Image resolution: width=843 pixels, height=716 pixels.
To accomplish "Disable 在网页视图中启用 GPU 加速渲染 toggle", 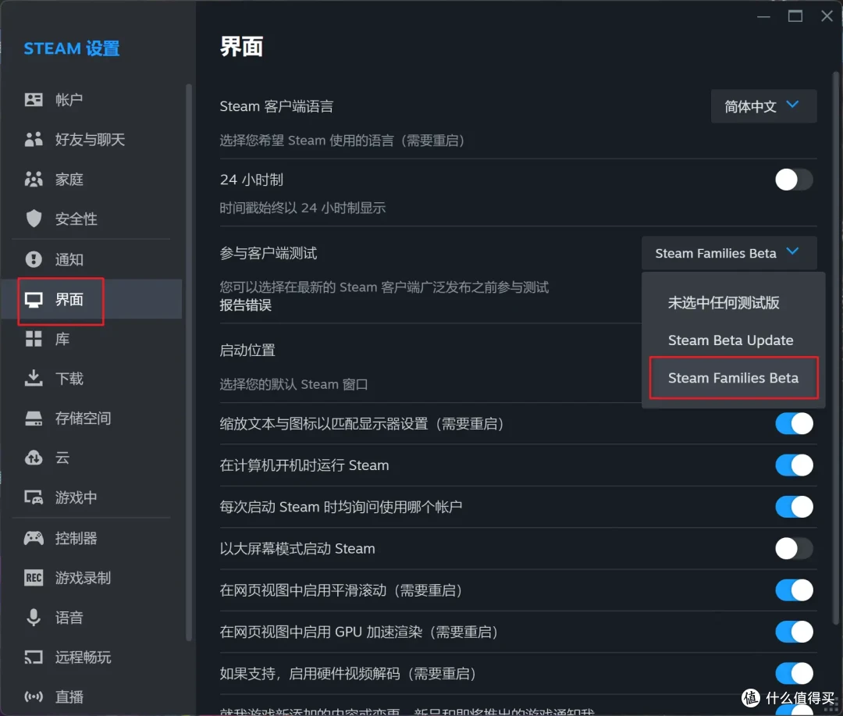I will coord(794,632).
